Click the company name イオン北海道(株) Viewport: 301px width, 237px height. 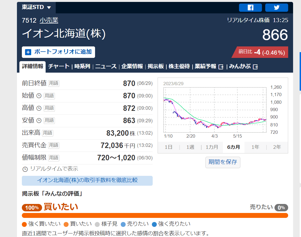[x=64, y=34]
